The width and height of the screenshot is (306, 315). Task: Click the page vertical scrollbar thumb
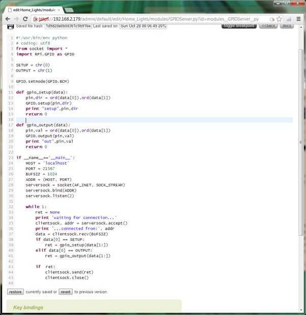[x=301, y=142]
